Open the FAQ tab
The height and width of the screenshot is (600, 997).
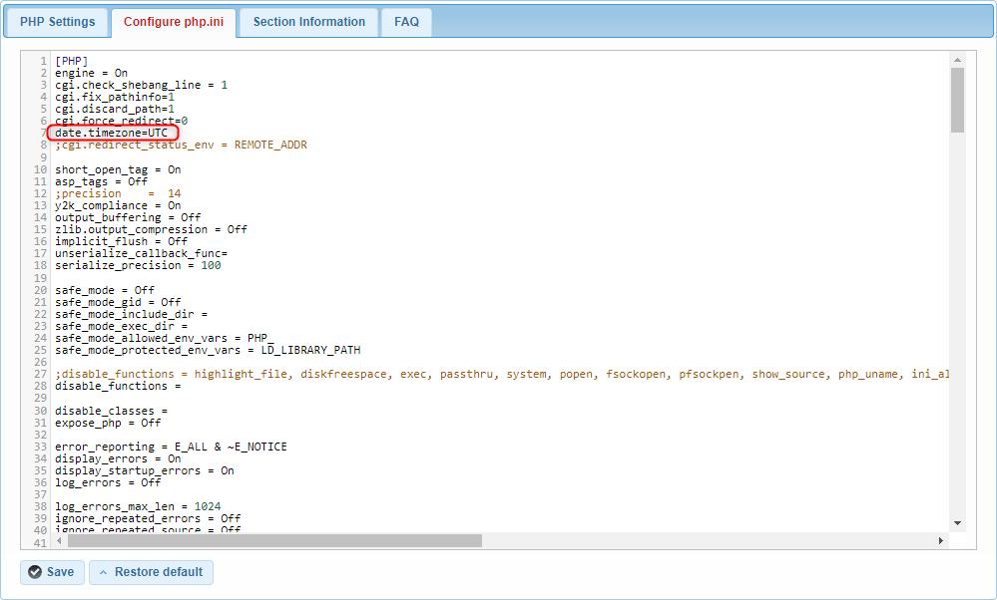click(405, 22)
